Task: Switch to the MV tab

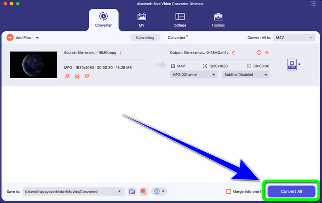Action: [x=142, y=19]
